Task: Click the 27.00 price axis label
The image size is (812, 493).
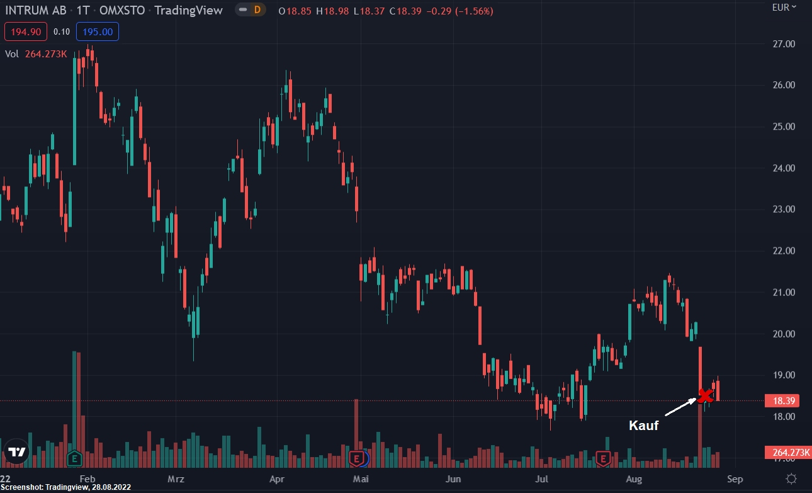Action: pyautogui.click(x=784, y=44)
